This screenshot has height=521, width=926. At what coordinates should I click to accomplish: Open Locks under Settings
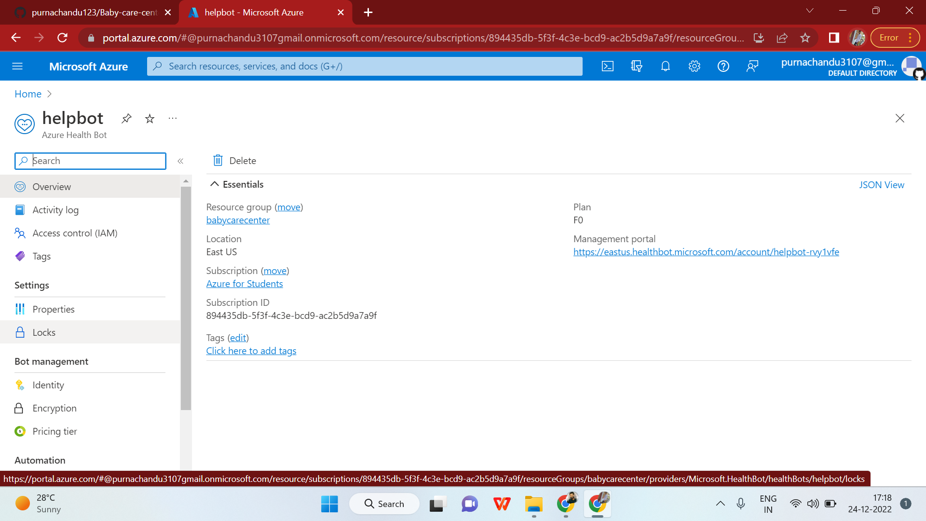pos(90,332)
